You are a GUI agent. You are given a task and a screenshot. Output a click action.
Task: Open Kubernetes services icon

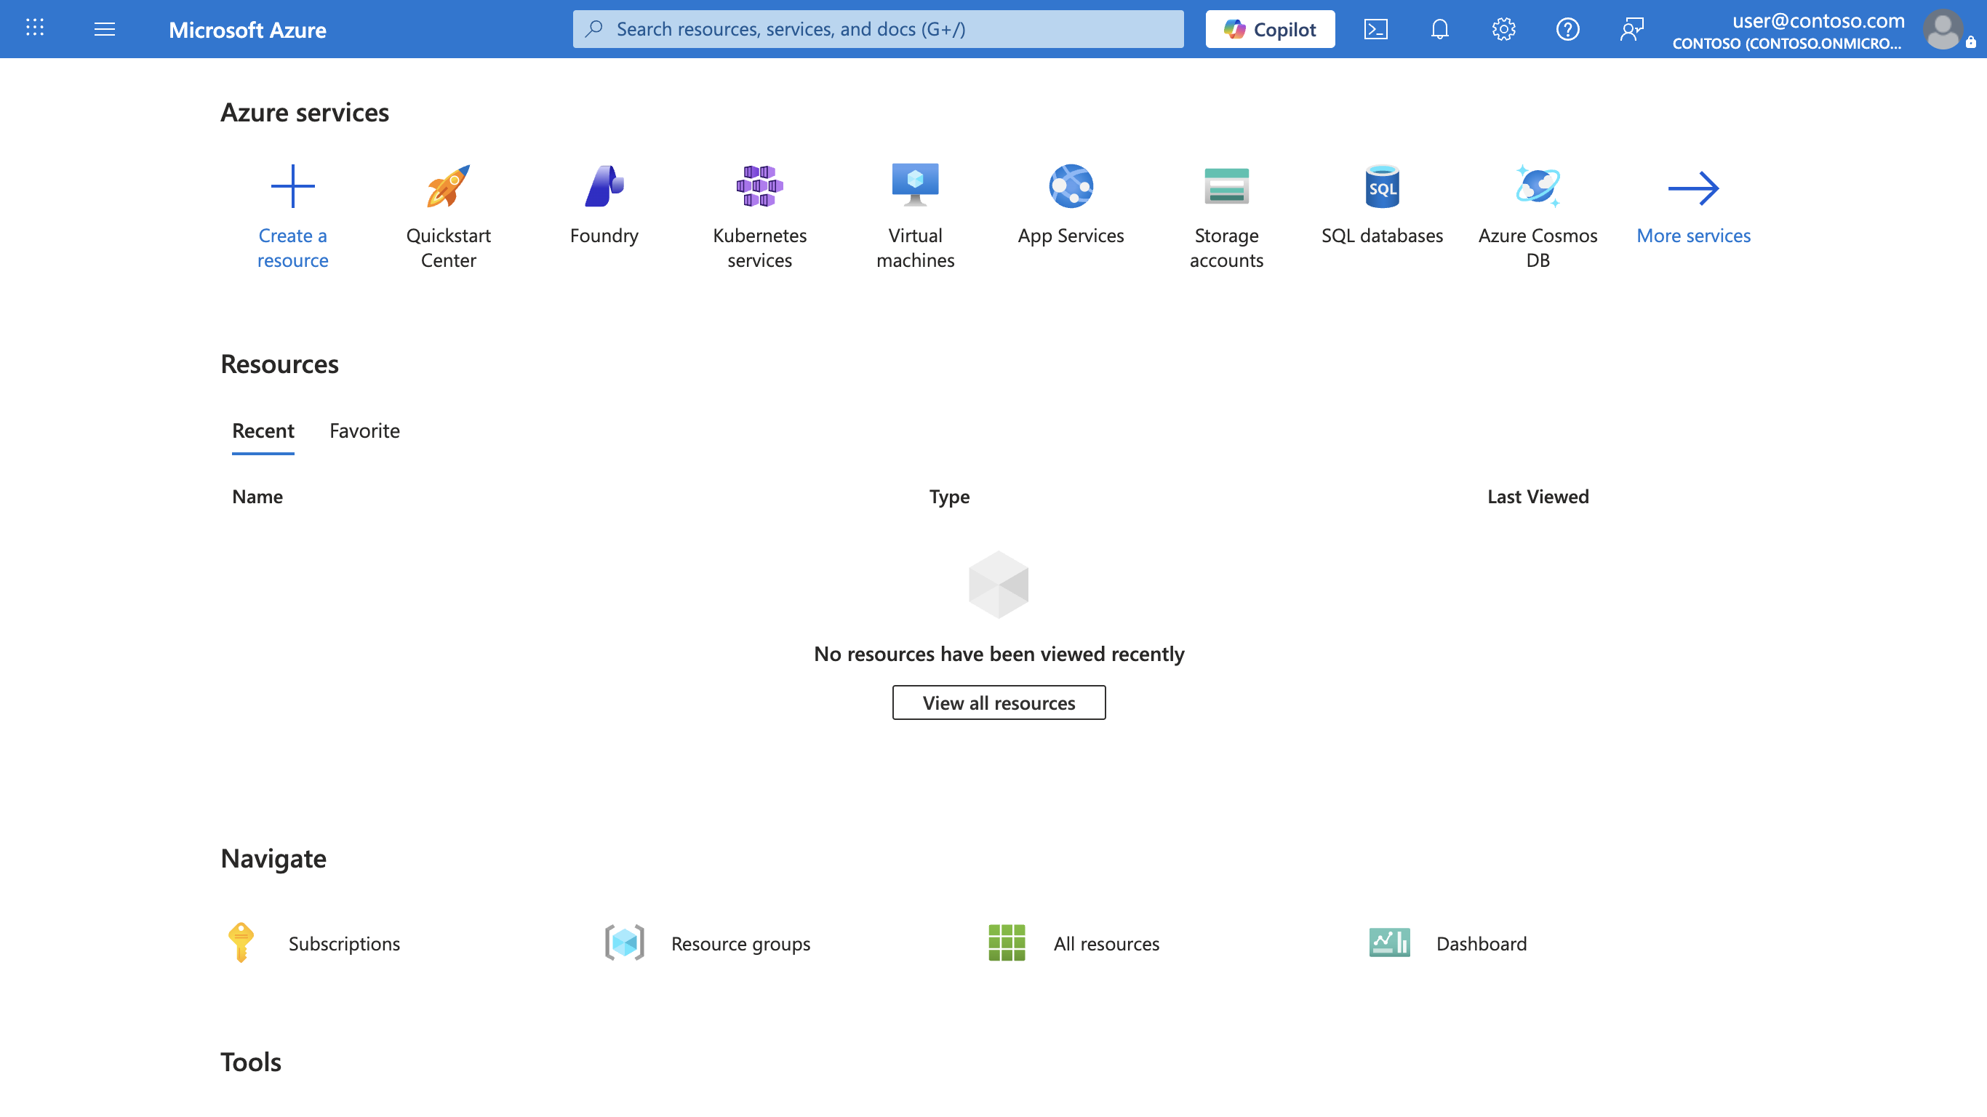[760, 186]
